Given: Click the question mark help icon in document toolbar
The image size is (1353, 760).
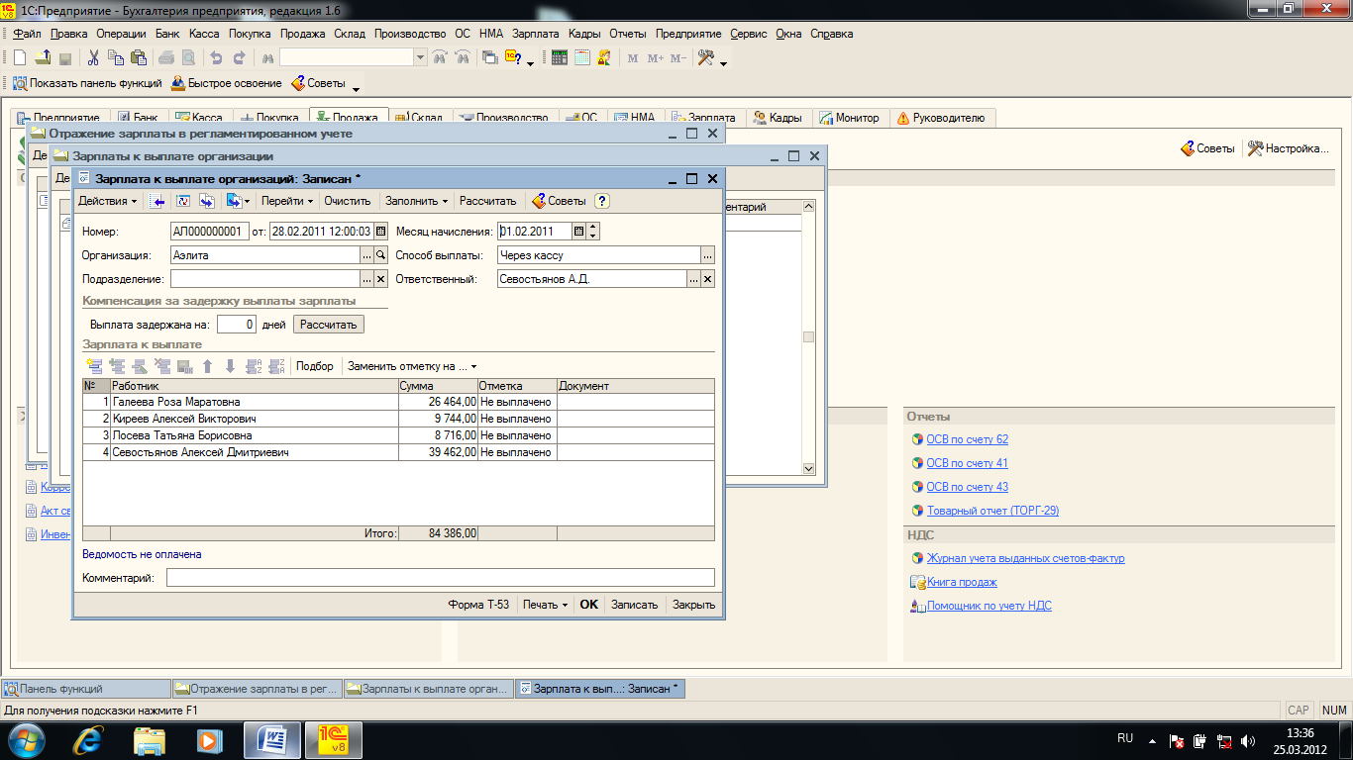Looking at the screenshot, I should click(601, 201).
